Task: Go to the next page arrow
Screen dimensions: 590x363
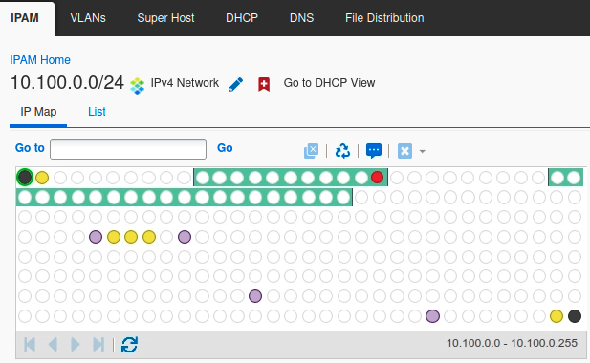Action: 76,345
